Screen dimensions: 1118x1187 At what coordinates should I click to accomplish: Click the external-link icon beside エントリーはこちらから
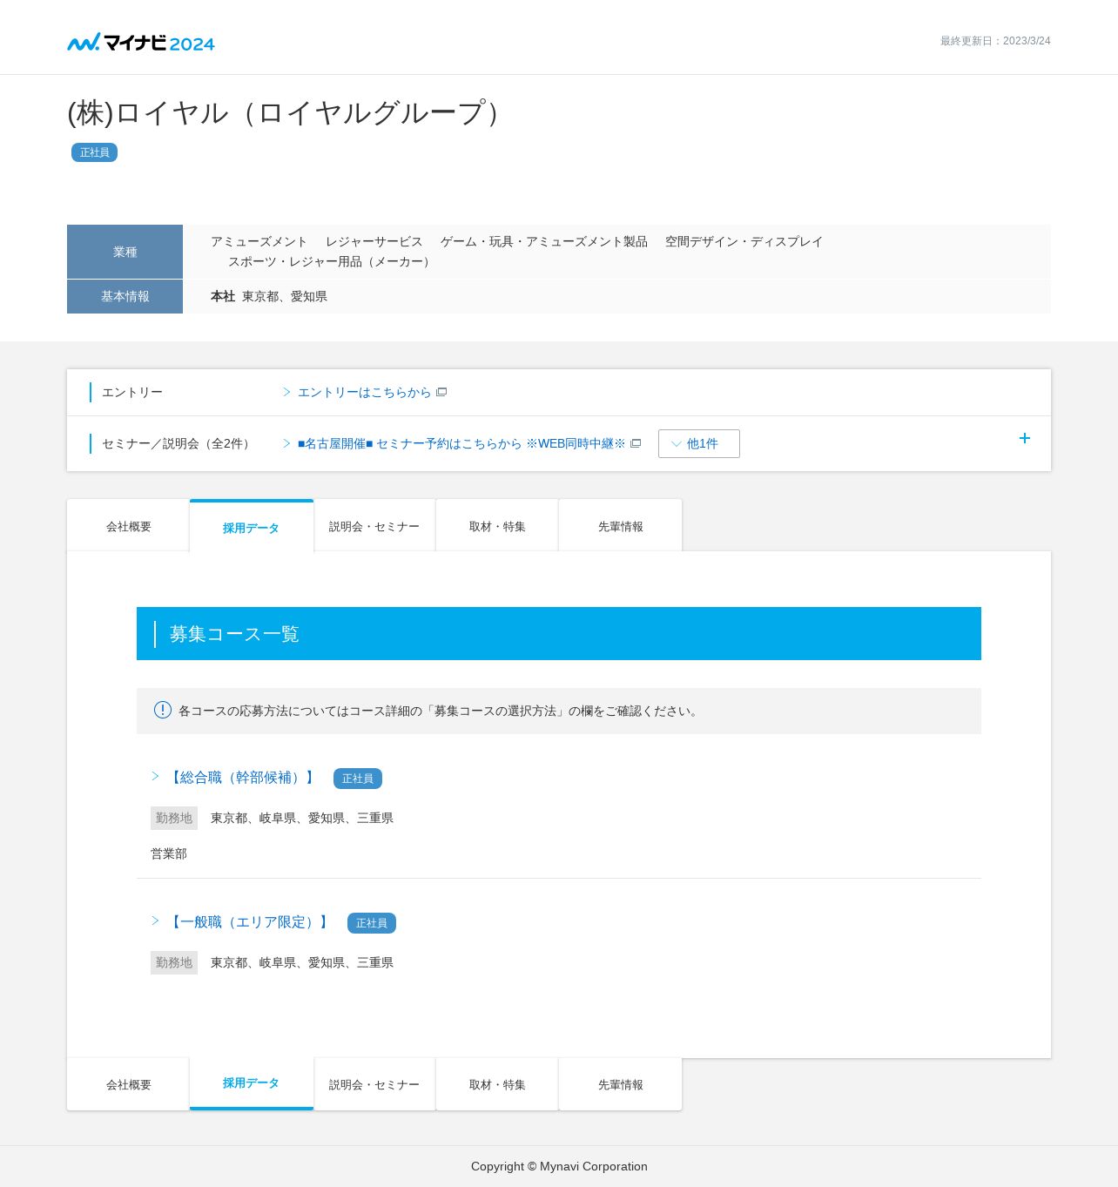(x=441, y=392)
